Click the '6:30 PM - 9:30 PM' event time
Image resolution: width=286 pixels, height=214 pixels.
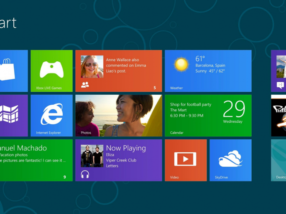pos(186,116)
